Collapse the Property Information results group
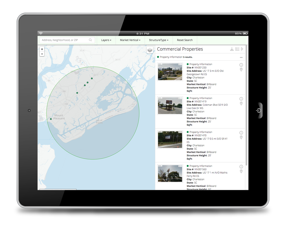This screenshot has height=231, width=286. pyautogui.click(x=241, y=57)
